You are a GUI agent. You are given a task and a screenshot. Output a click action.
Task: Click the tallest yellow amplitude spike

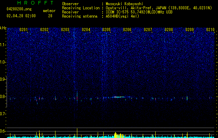(x=77, y=133)
